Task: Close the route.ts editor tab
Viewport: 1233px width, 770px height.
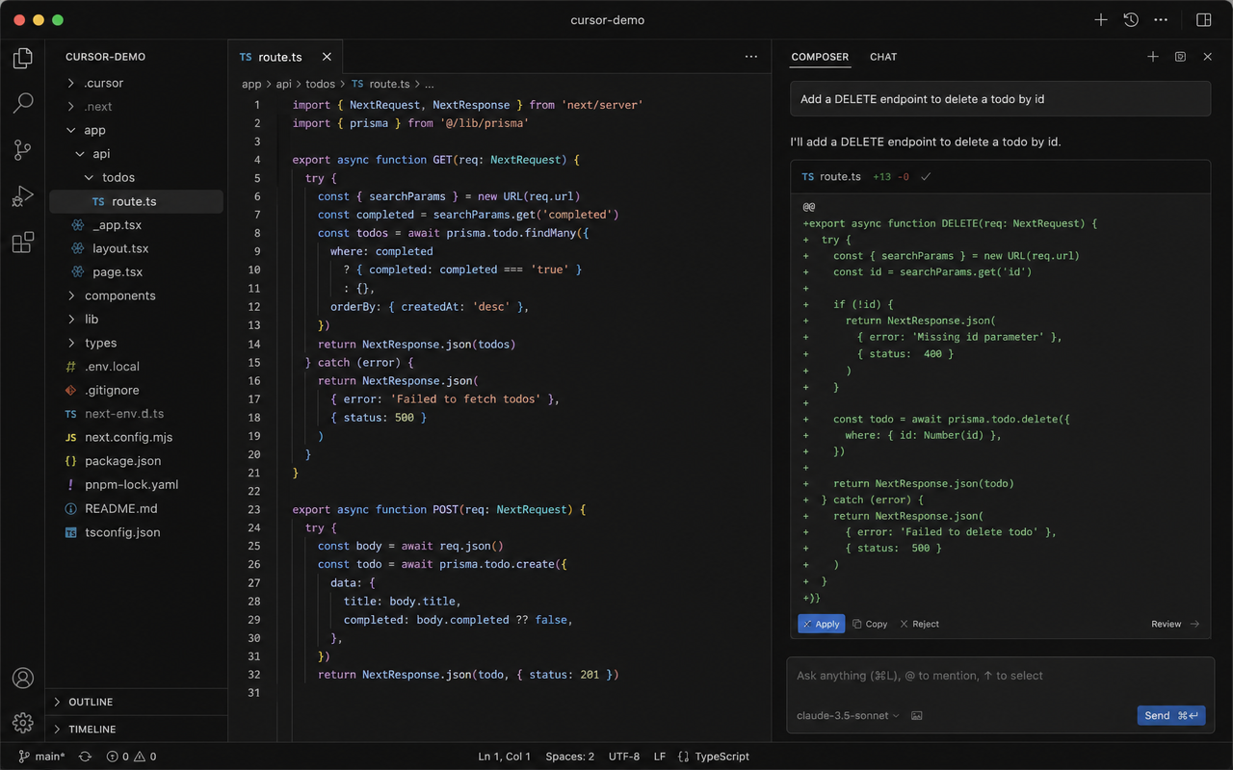Action: point(327,57)
